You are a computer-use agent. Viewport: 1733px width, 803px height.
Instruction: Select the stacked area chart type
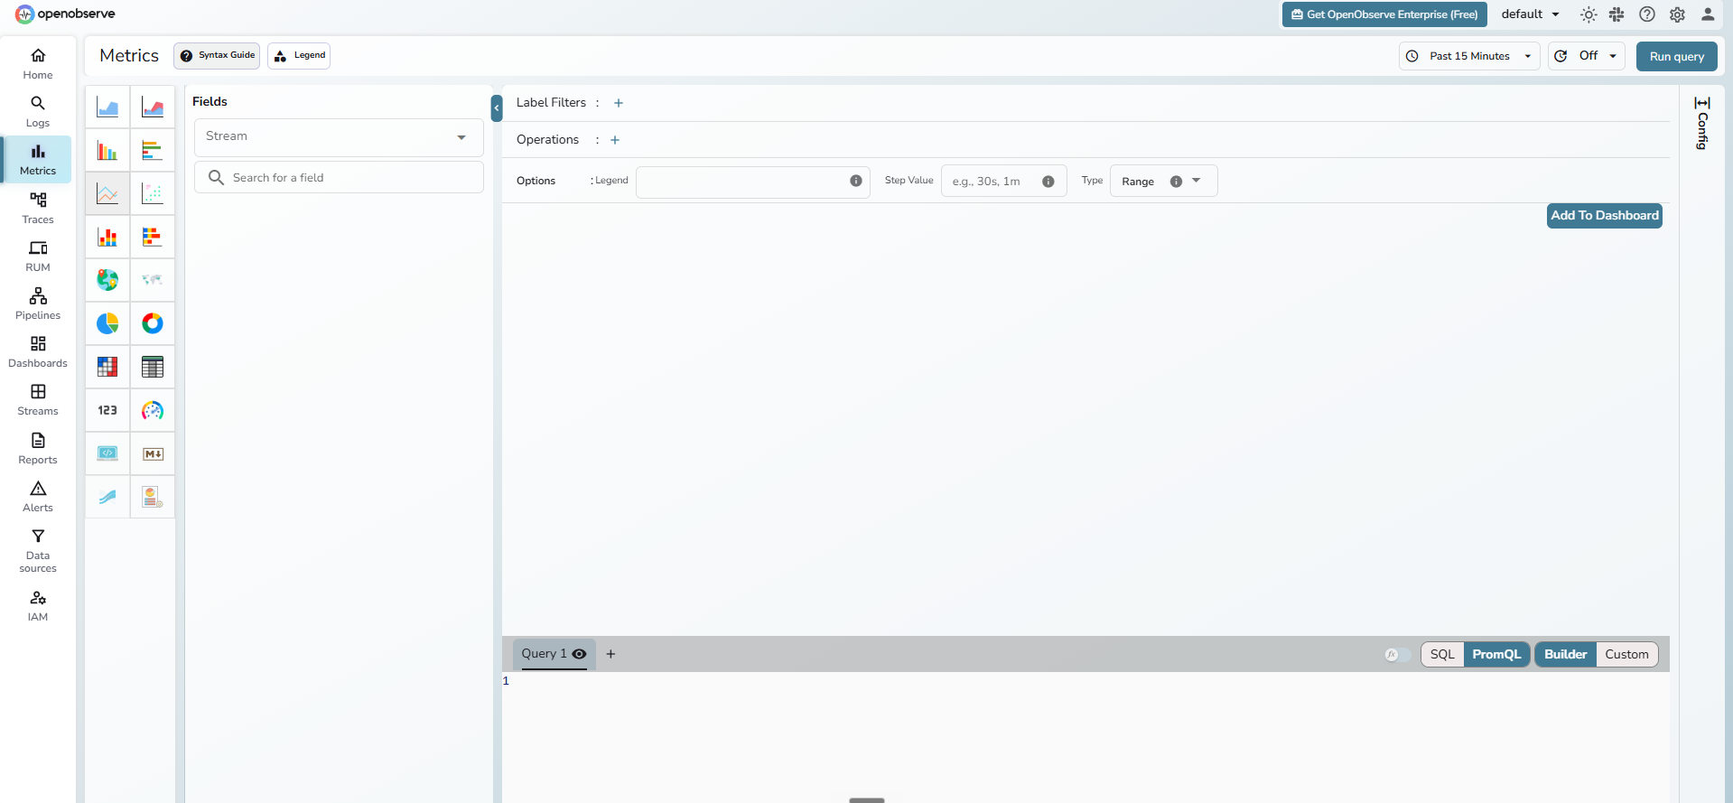pyautogui.click(x=153, y=107)
